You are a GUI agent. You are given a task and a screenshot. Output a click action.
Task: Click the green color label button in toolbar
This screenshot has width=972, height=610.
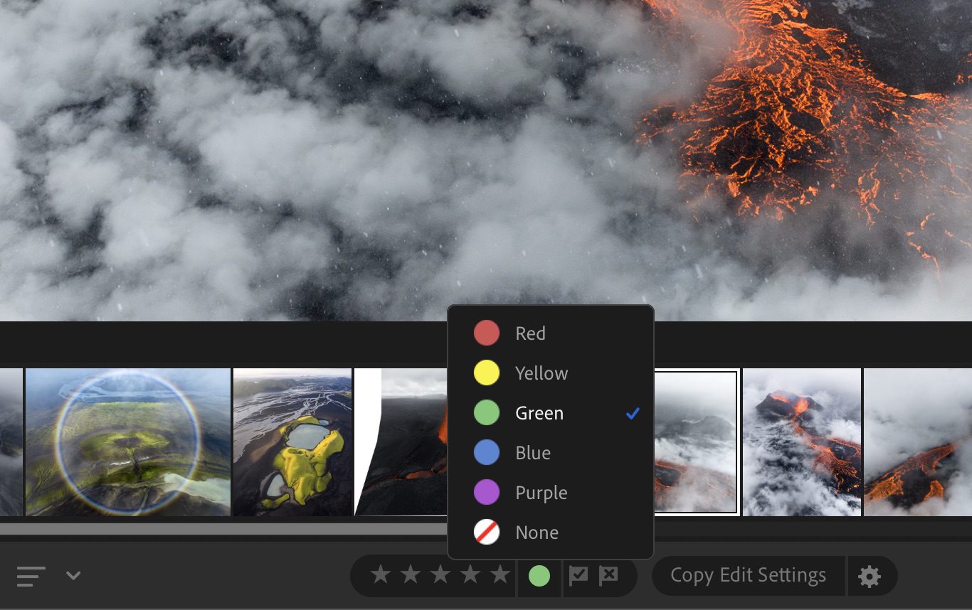[539, 576]
